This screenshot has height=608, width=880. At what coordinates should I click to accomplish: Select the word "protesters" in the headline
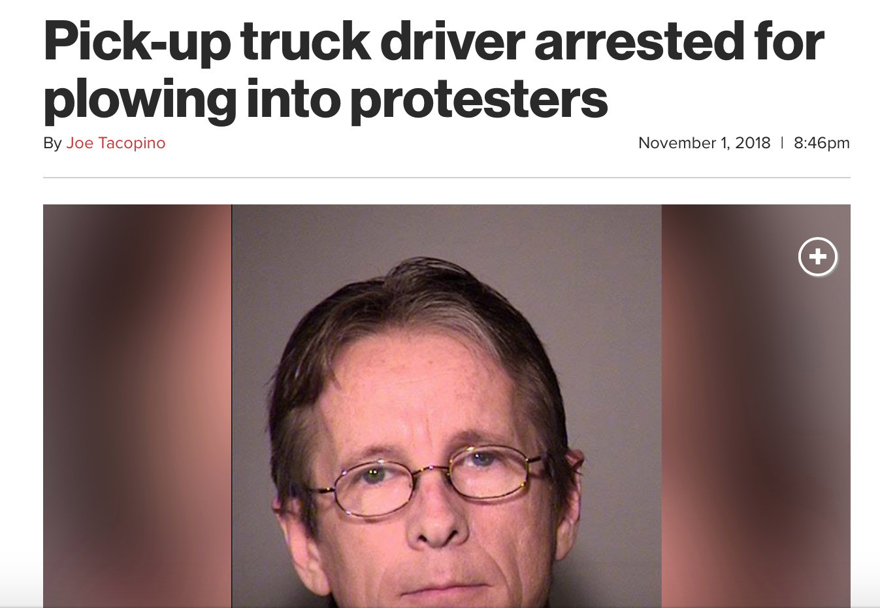480,101
